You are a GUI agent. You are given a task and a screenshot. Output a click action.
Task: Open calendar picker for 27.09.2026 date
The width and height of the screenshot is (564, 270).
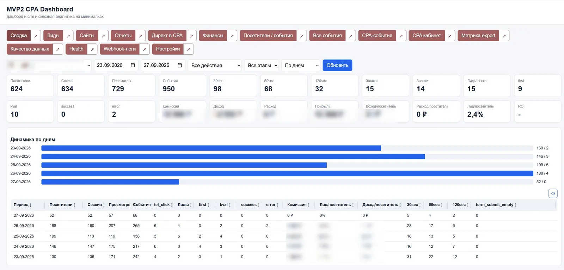click(179, 65)
